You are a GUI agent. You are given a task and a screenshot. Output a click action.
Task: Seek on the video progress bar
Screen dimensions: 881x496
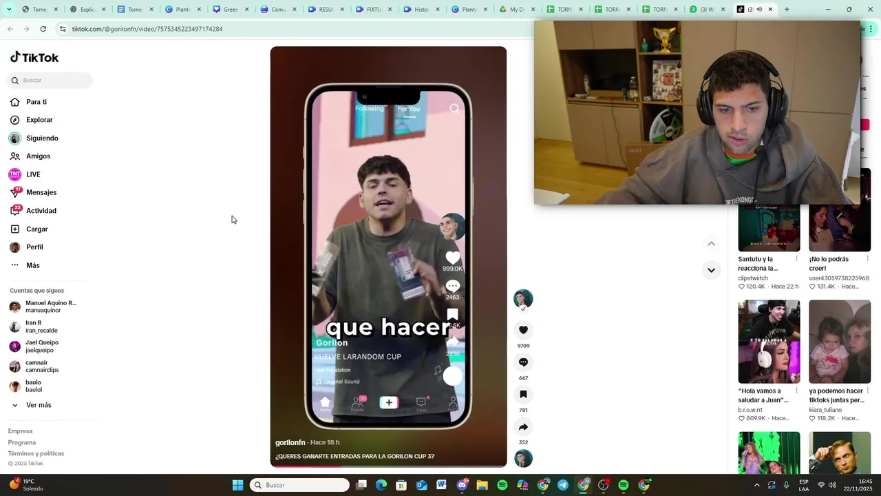pyautogui.click(x=388, y=466)
